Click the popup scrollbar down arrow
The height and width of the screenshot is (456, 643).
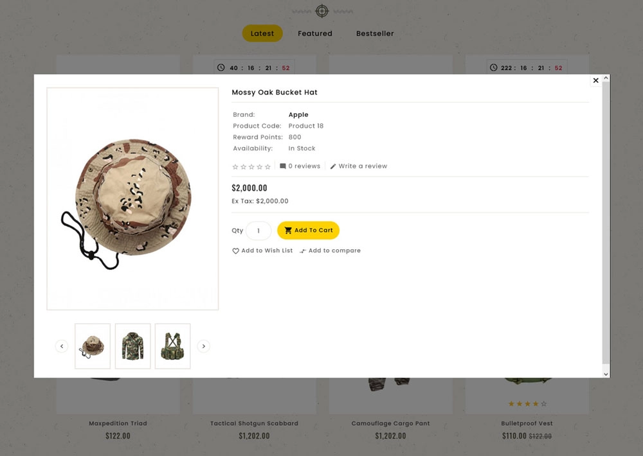click(606, 374)
